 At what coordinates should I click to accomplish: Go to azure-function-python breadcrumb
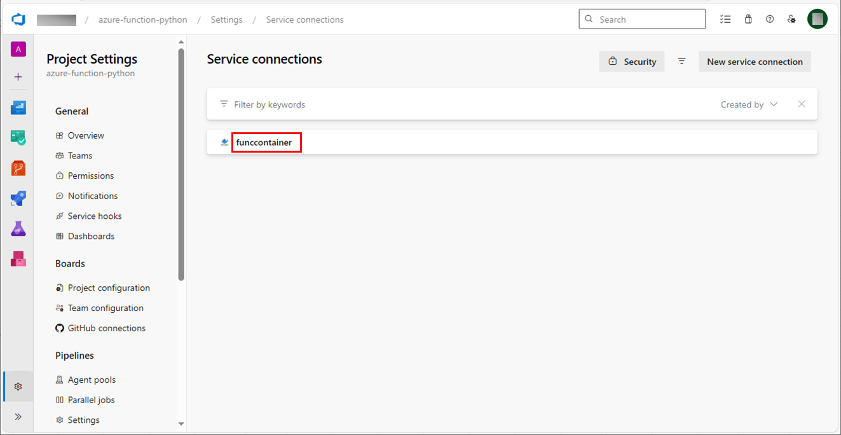143,20
